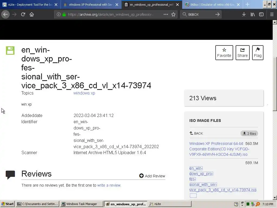This screenshot has width=277, height=208.
Task: Download all with the 2 files button
Action: (249, 134)
